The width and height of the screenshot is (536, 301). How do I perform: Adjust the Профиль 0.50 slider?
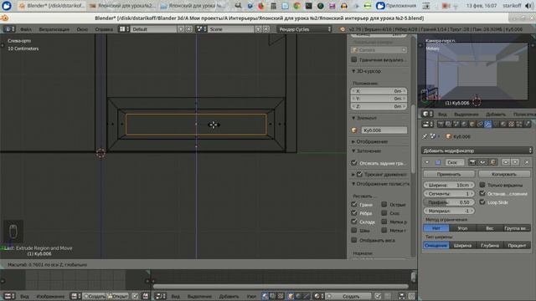click(449, 202)
